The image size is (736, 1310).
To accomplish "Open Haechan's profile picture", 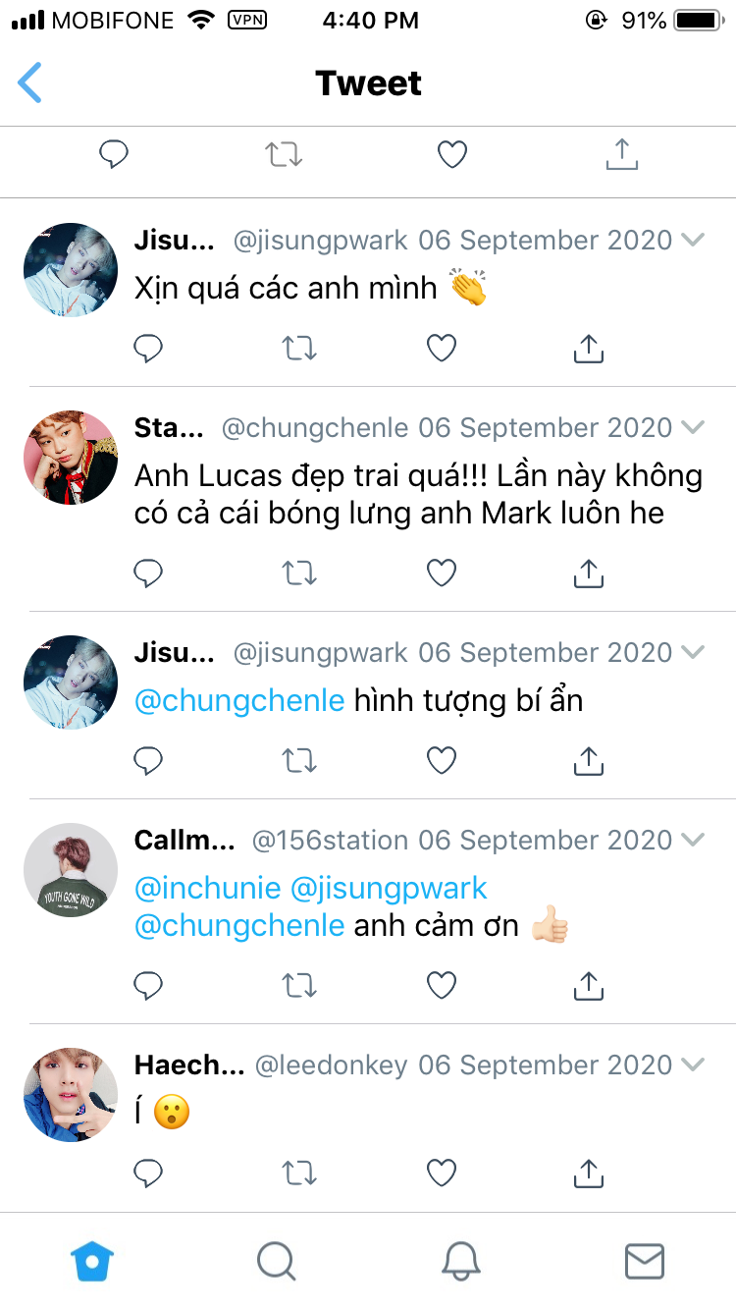I will pos(71,1094).
